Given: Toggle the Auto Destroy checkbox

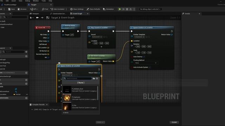Looking at the screenshot, I should tap(144, 57).
